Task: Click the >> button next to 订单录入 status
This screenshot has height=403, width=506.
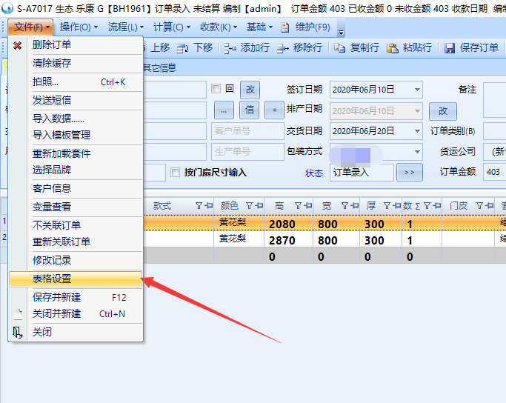Action: pyautogui.click(x=409, y=173)
